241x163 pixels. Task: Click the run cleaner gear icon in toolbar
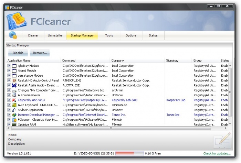coord(13,35)
